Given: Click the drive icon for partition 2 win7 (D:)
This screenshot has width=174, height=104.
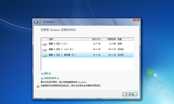Looking at the screenshot, I should (44, 50).
